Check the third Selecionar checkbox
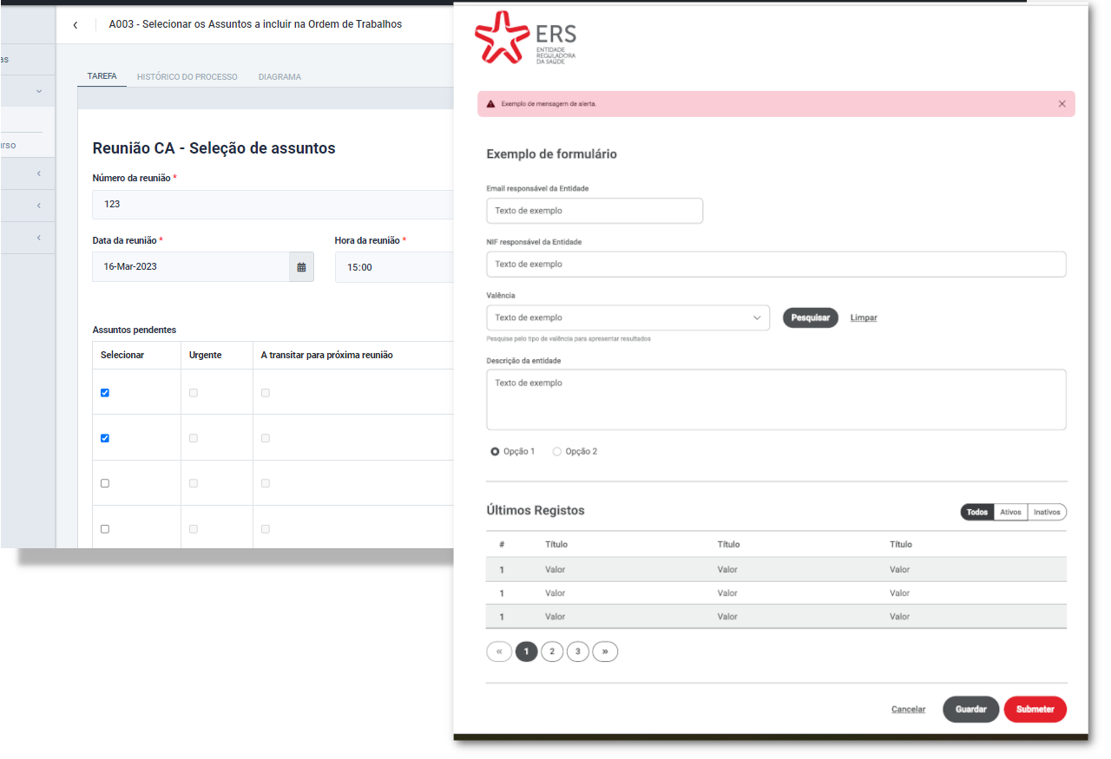Image resolution: width=1111 pixels, height=759 pixels. [x=105, y=483]
